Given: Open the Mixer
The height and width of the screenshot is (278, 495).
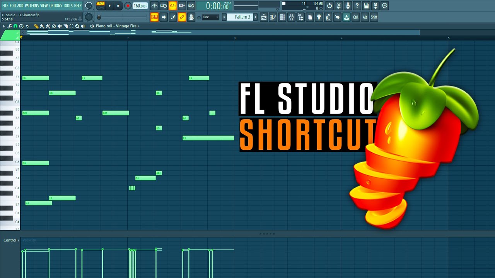Looking at the screenshot, I should tap(292, 17).
